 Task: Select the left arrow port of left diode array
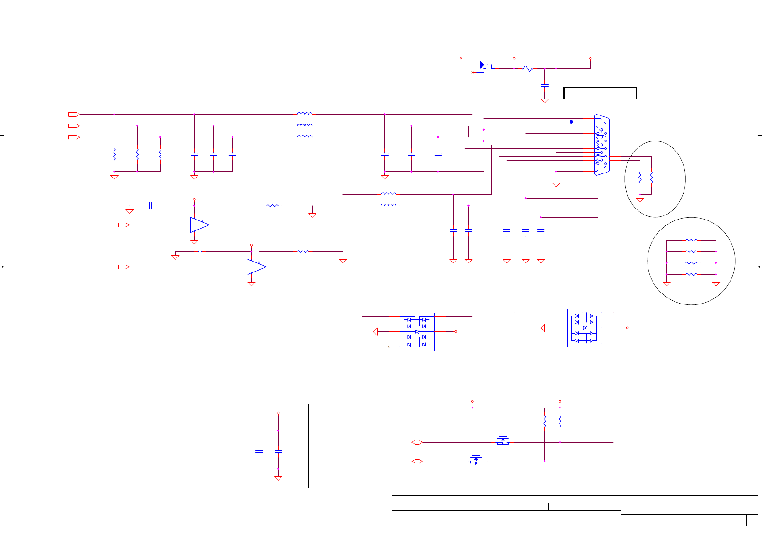pyautogui.click(x=375, y=332)
